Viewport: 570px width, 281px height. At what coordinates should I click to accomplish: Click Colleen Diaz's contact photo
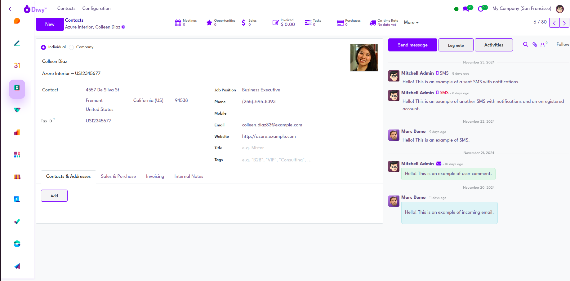pyautogui.click(x=364, y=58)
